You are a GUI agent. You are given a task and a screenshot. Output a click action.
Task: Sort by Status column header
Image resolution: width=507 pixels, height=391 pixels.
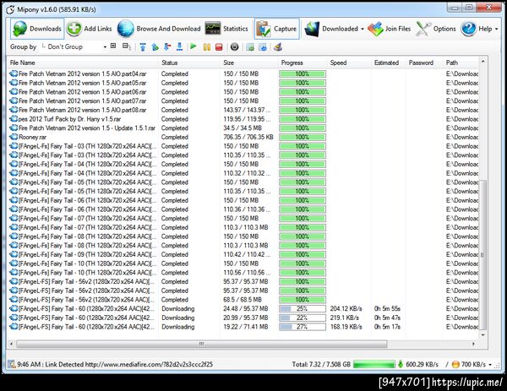point(190,62)
